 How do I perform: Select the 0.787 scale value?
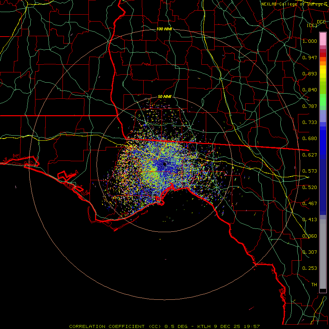tap(310, 106)
